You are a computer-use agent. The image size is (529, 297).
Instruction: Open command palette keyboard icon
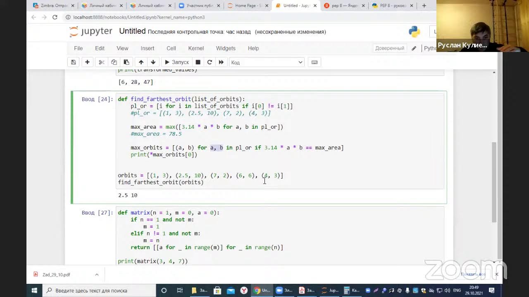click(x=315, y=62)
